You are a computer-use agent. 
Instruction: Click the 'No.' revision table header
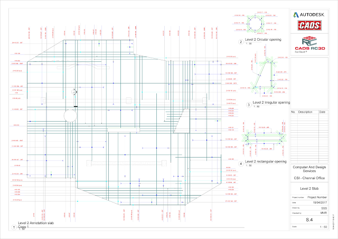coord(293,112)
